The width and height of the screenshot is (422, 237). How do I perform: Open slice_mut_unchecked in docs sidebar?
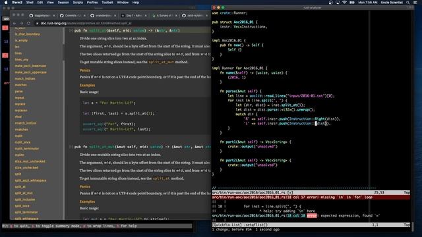(x=30, y=161)
